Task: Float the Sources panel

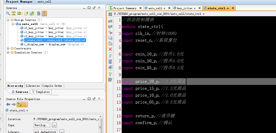Action: click(x=94, y=8)
